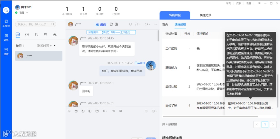Click the note edit icon beside Ai智训

pos(111,24)
